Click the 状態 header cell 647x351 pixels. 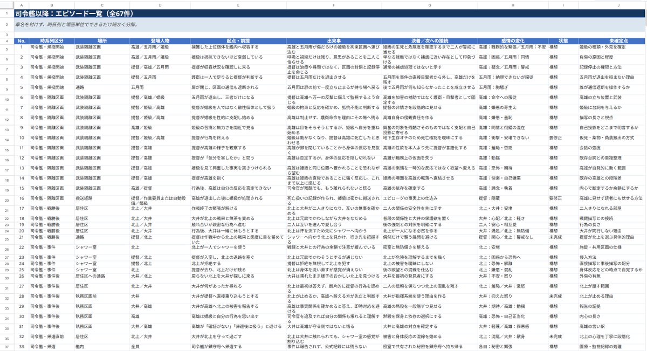click(x=563, y=41)
